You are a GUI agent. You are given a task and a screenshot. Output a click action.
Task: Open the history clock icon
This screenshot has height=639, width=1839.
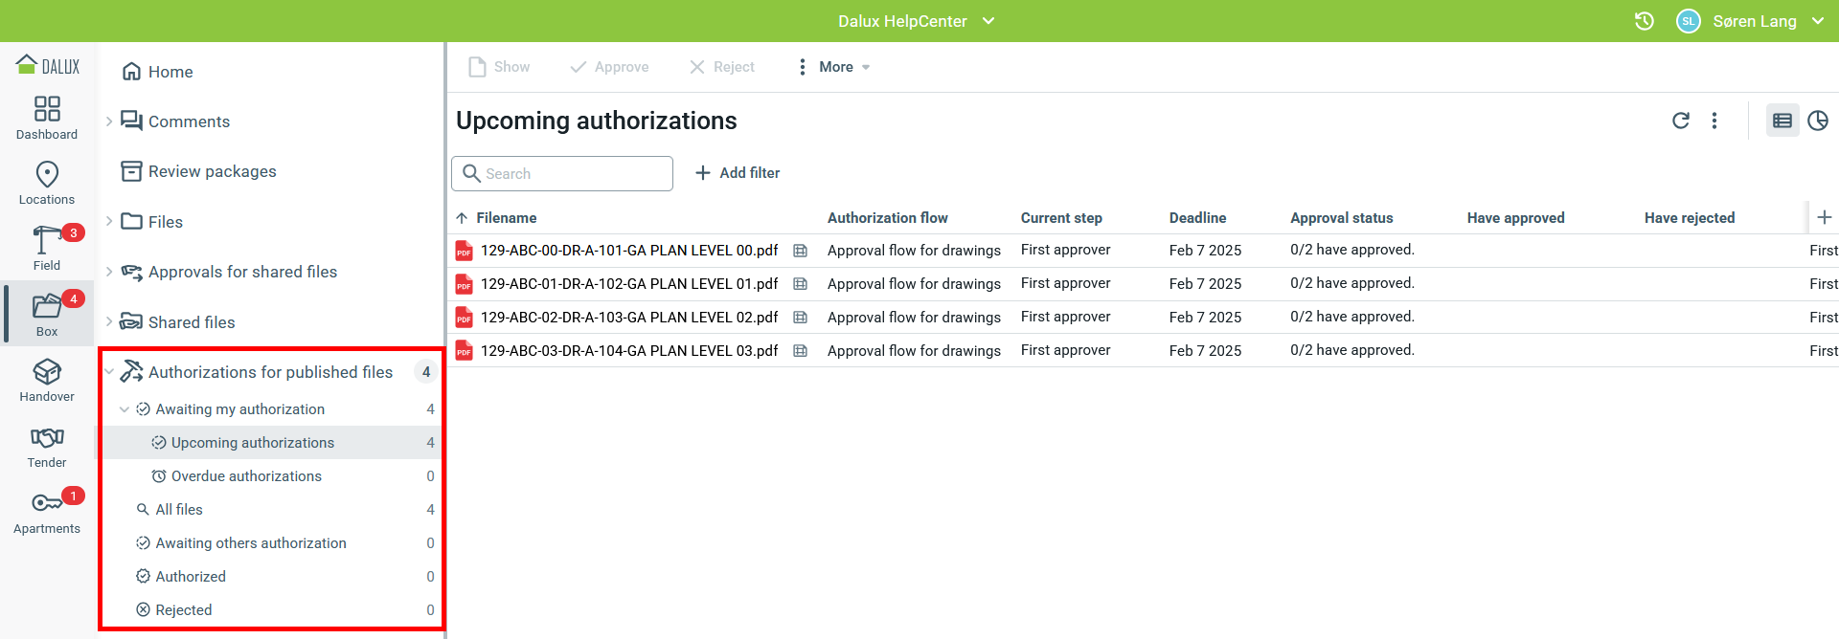(1644, 21)
